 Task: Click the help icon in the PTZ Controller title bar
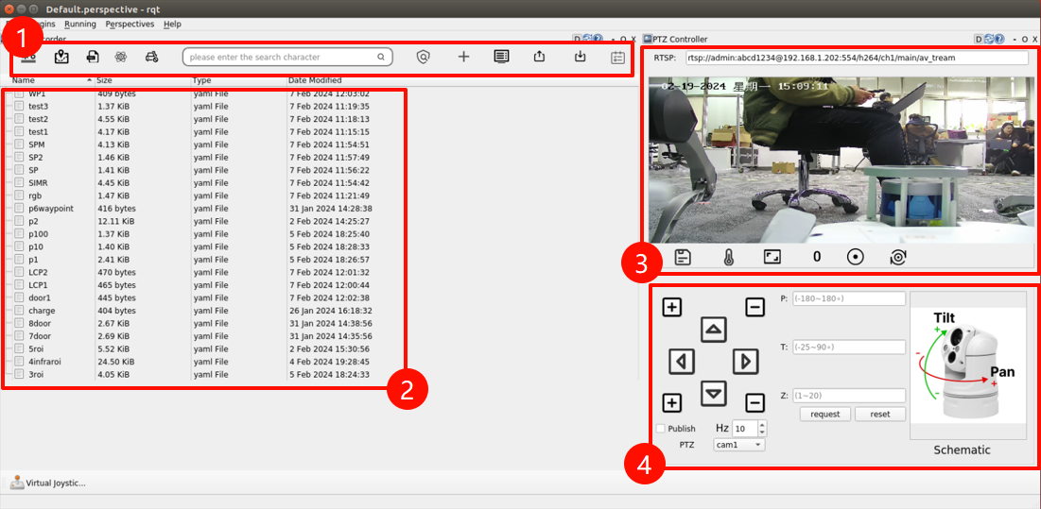(998, 39)
